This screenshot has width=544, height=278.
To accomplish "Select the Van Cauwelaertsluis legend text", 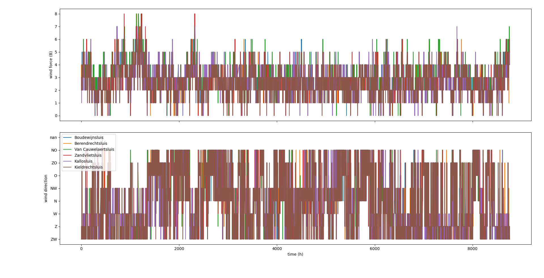I will pyautogui.click(x=94, y=150).
